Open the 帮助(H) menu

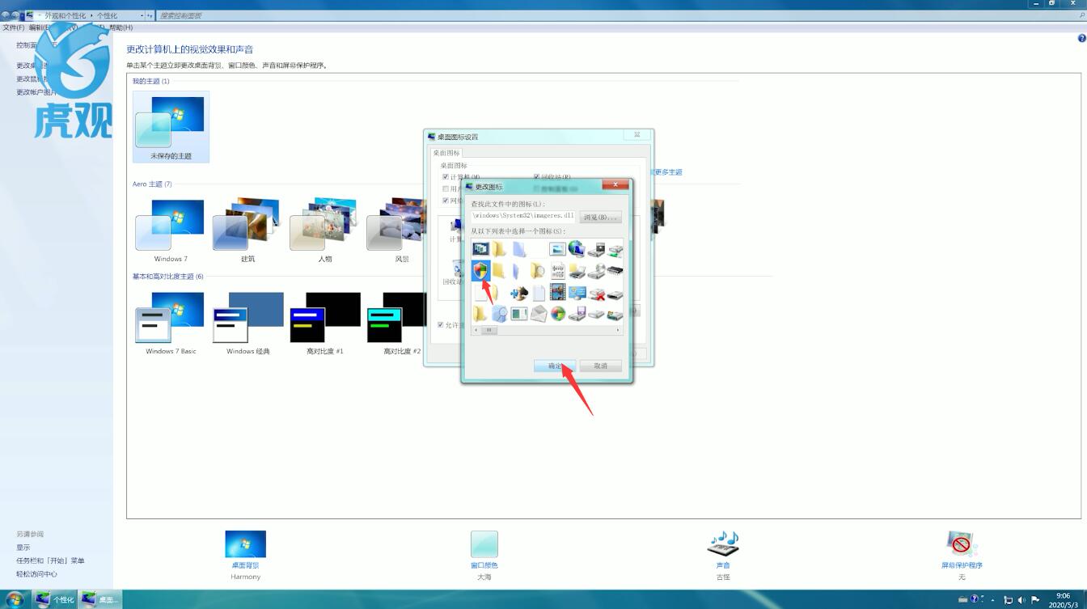(121, 27)
